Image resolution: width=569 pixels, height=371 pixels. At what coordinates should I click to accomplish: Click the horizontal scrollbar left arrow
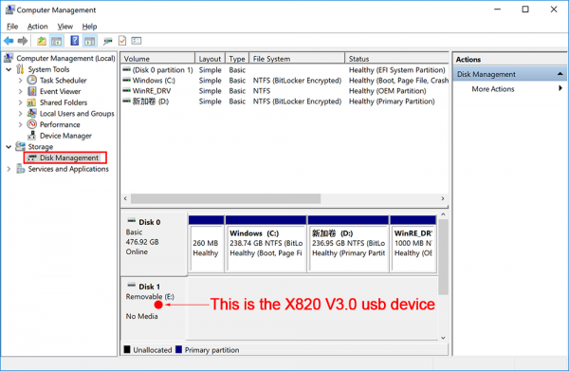[x=125, y=198]
